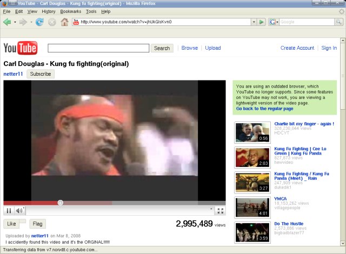Click the video title Carl Douglas heading

pyautogui.click(x=66, y=64)
